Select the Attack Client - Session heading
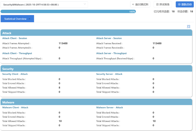196x131 pixels. [15, 38]
